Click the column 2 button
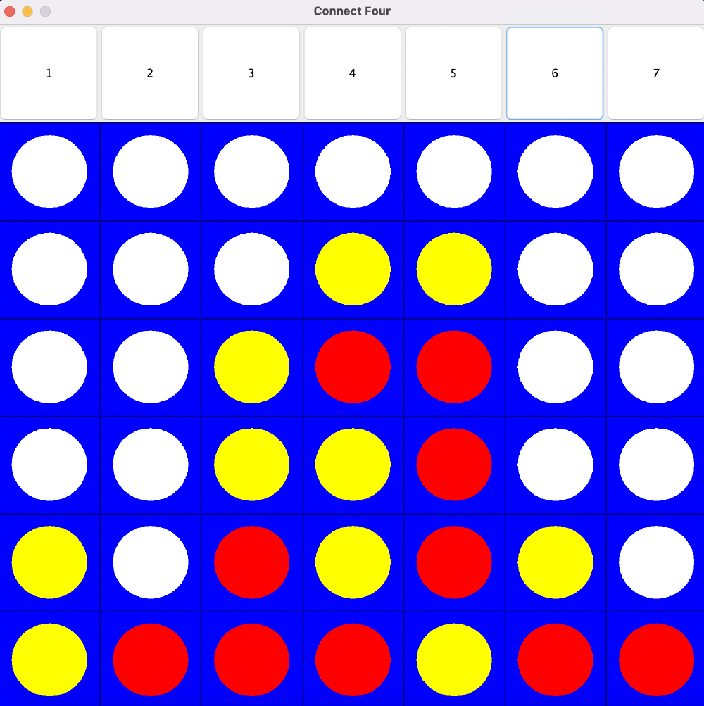The width and height of the screenshot is (704, 706). pyautogui.click(x=150, y=73)
